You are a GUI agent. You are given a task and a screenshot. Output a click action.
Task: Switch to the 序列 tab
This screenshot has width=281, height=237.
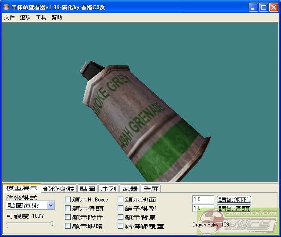108,189
